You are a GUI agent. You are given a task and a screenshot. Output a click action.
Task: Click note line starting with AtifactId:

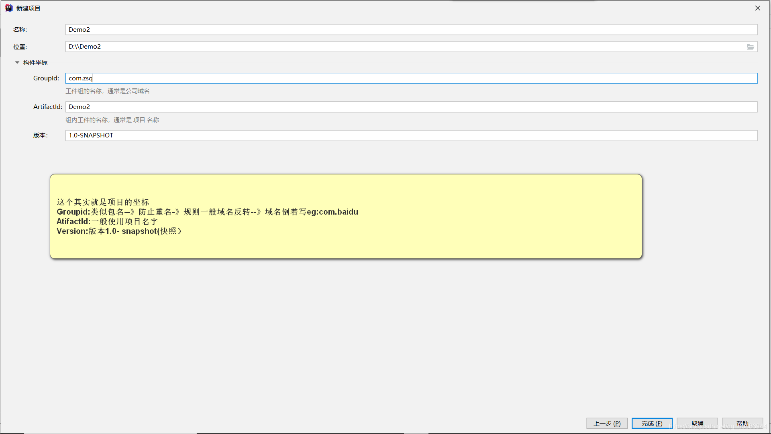point(107,221)
